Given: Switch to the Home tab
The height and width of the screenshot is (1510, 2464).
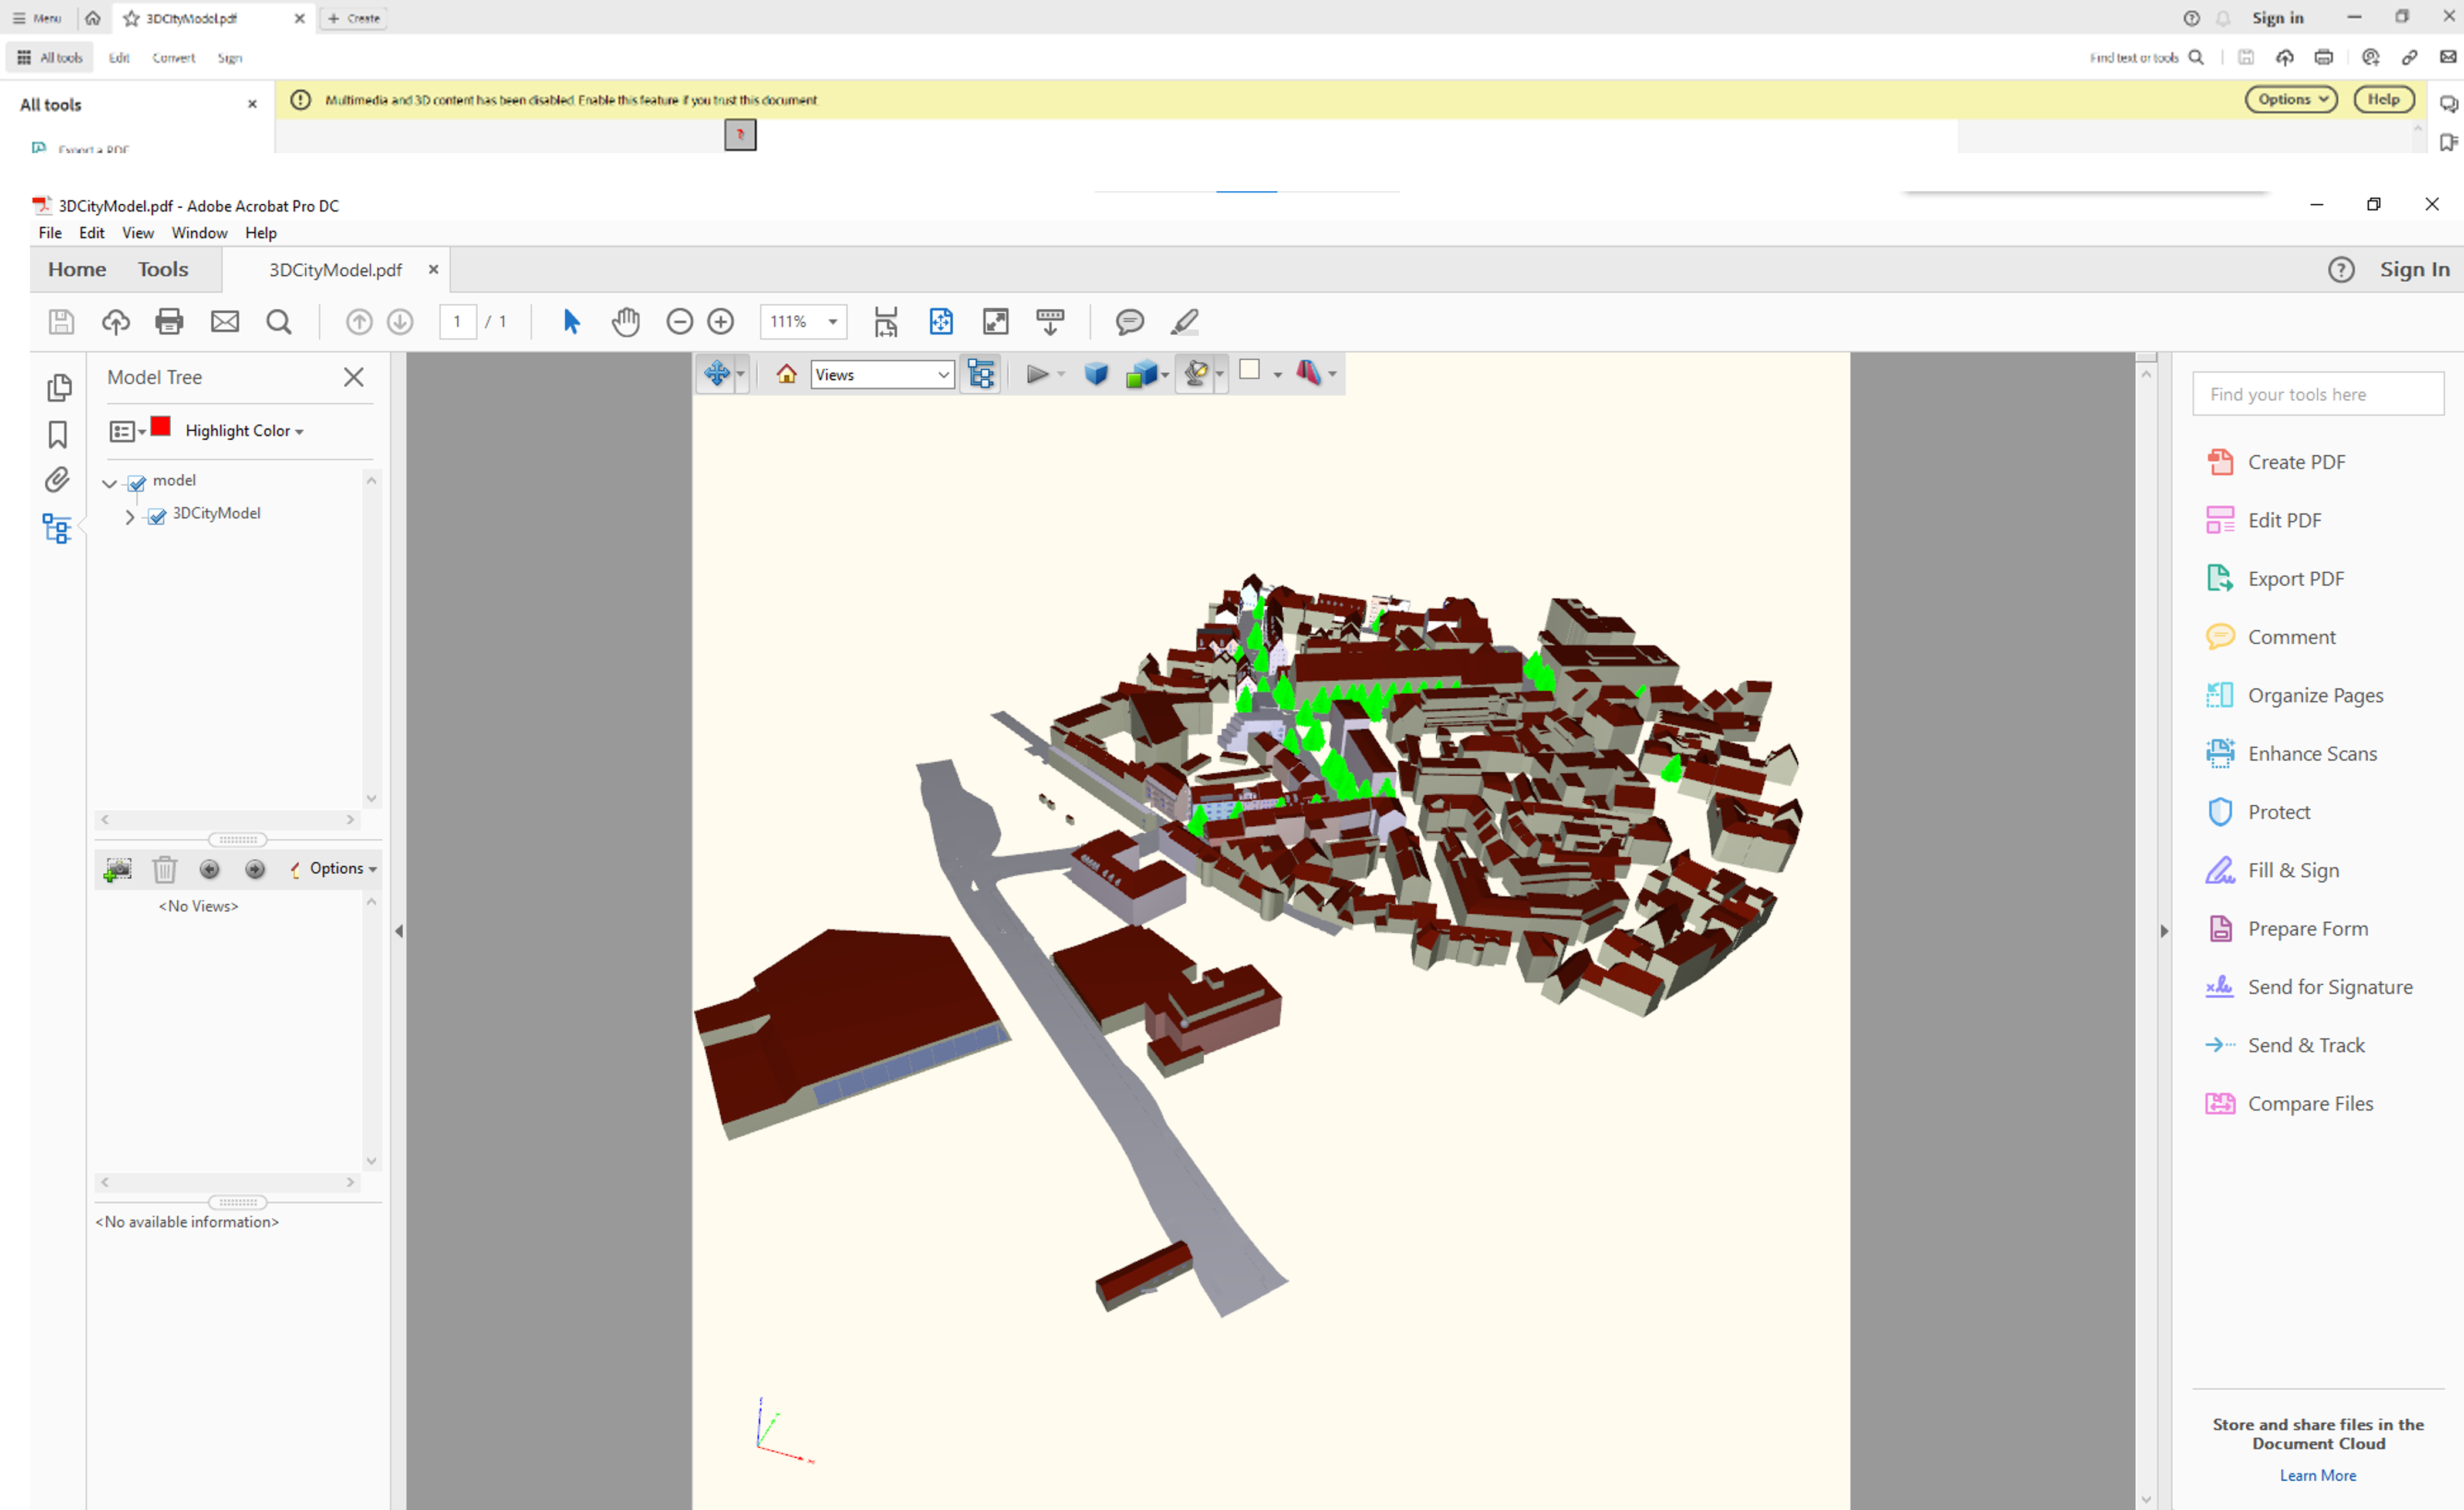Looking at the screenshot, I should point(77,269).
